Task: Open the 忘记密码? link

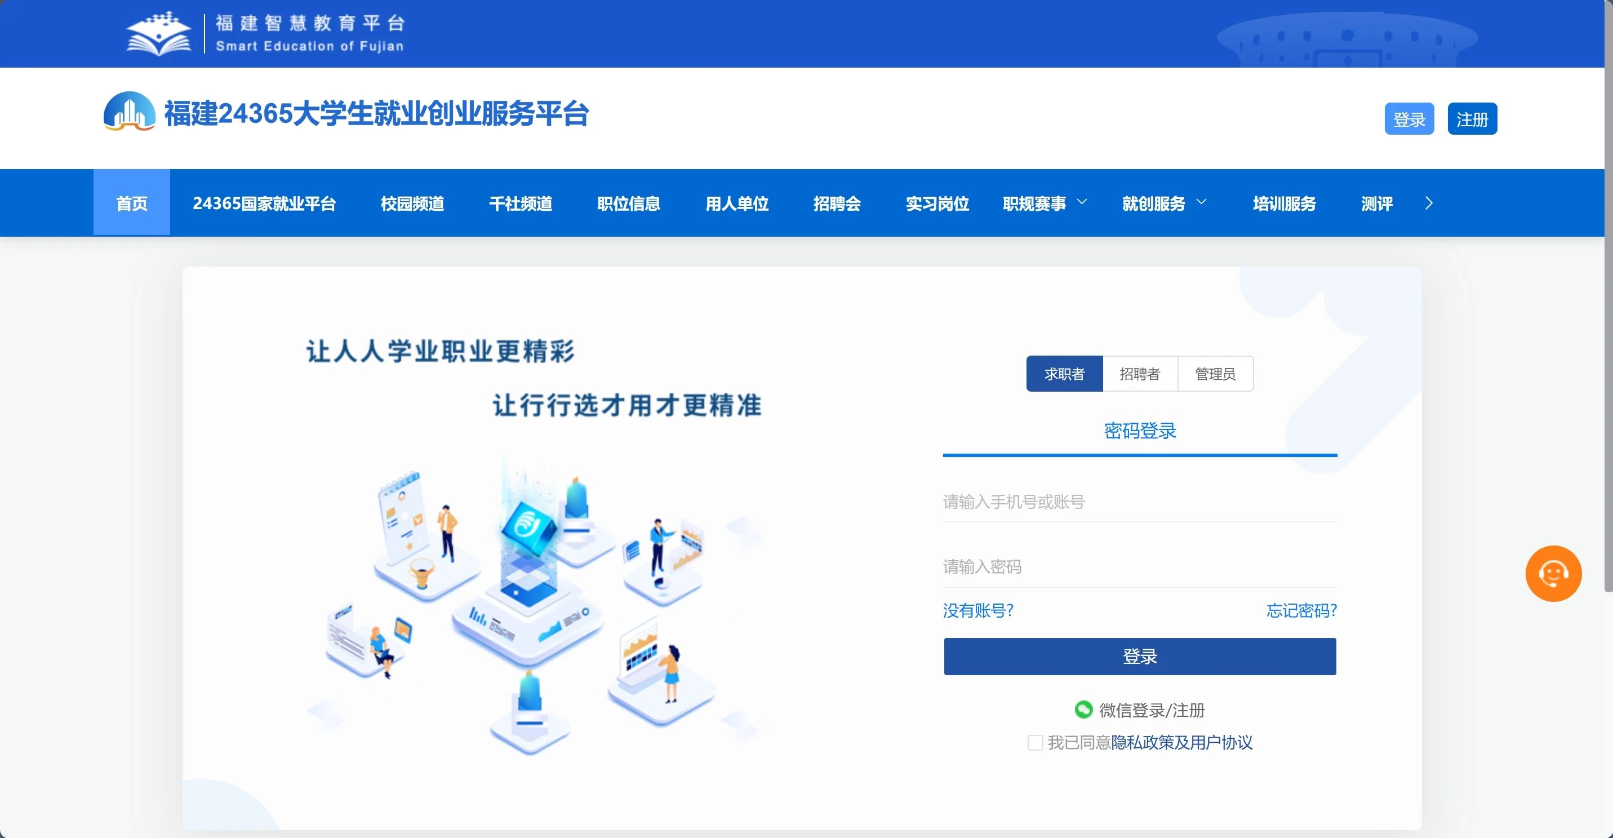Action: 1301,610
